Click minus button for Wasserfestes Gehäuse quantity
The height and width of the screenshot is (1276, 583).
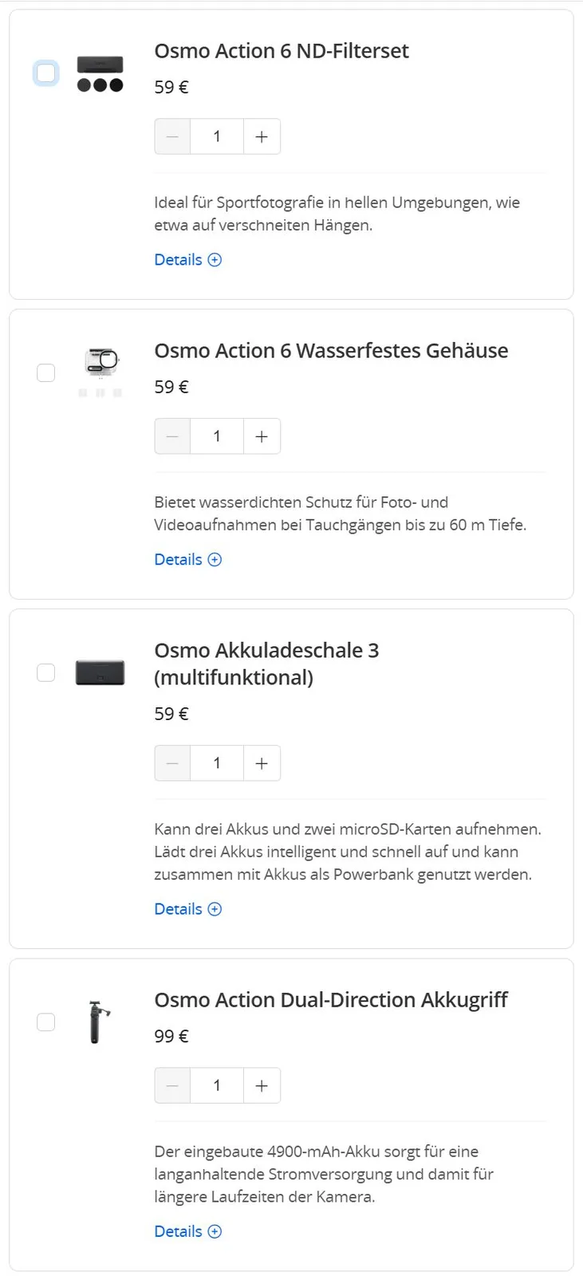click(x=172, y=436)
